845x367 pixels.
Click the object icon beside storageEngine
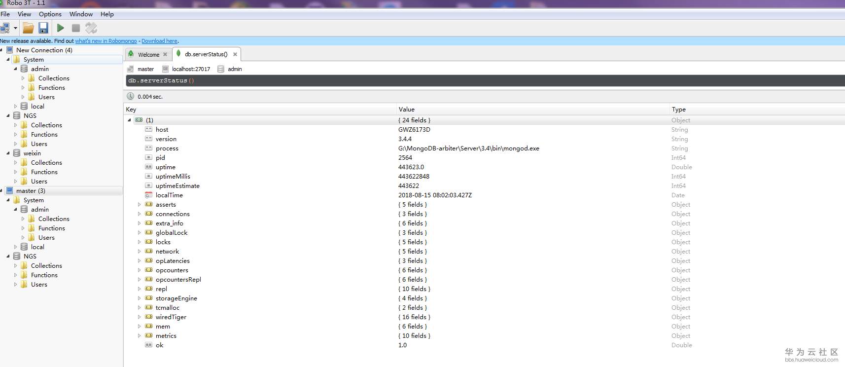[148, 298]
